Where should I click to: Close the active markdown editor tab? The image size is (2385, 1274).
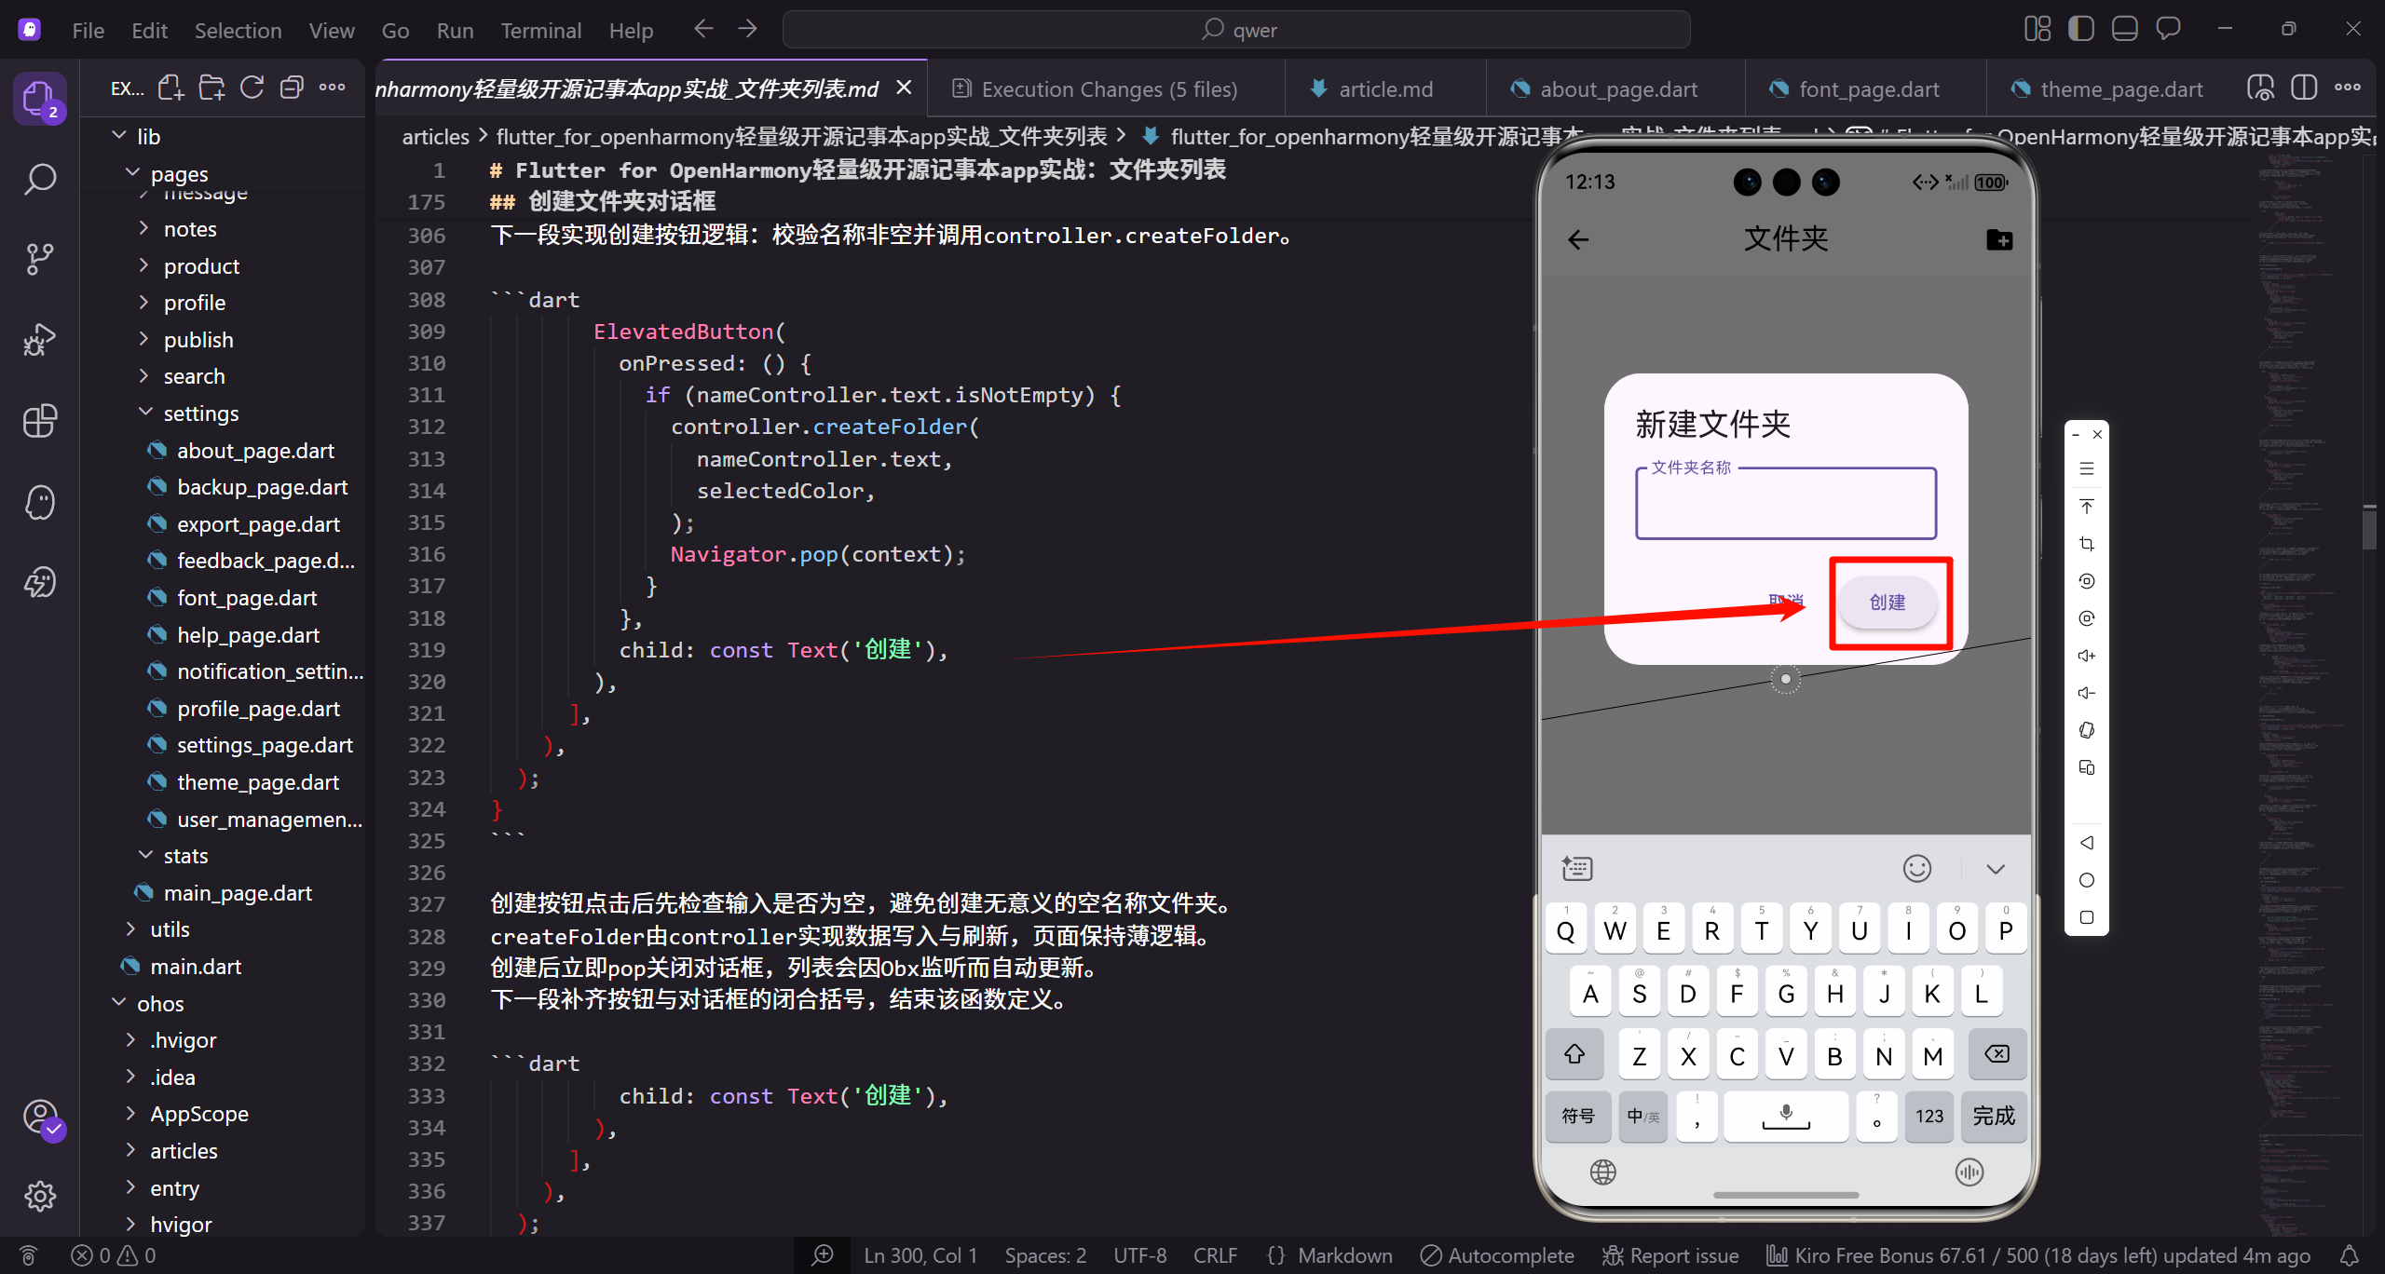(x=904, y=88)
